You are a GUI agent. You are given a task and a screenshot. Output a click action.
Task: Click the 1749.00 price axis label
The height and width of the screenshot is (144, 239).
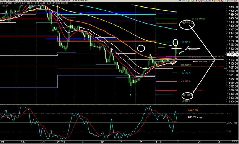click(232, 14)
